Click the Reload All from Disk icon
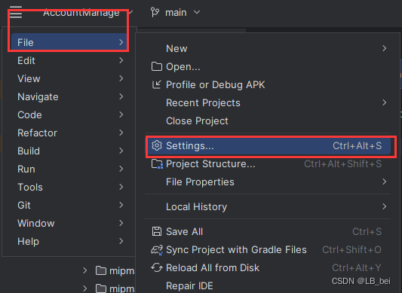 pyautogui.click(x=157, y=268)
